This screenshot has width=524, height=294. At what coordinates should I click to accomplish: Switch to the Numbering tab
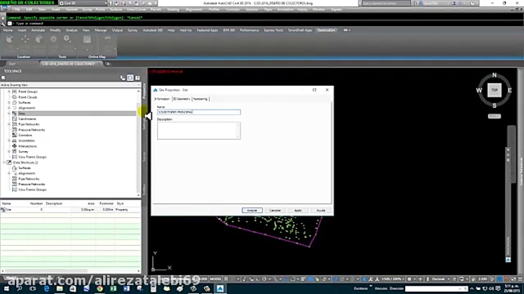(x=200, y=99)
